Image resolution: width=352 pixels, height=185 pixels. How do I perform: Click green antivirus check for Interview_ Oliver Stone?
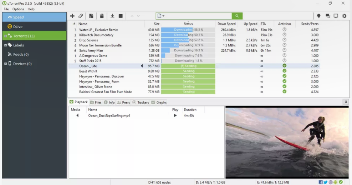point(285,86)
